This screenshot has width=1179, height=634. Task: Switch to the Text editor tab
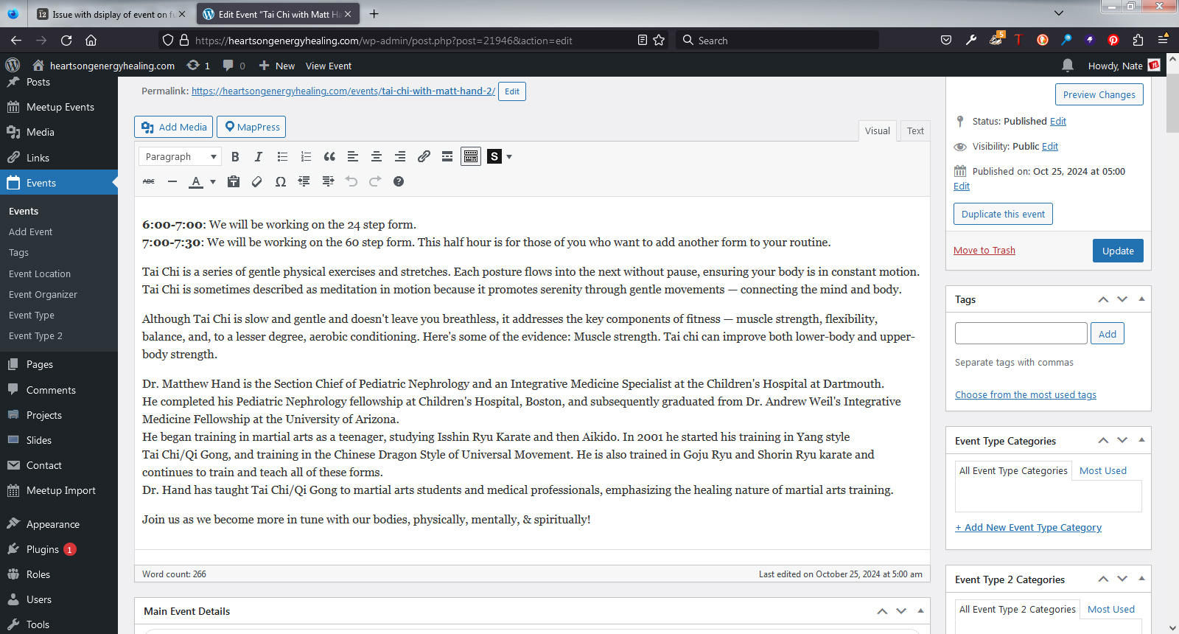pyautogui.click(x=915, y=130)
